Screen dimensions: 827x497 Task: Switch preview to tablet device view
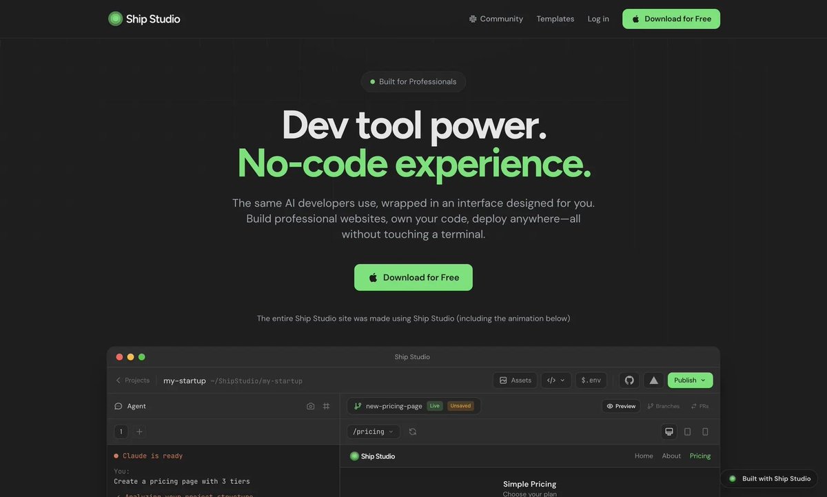pos(686,432)
